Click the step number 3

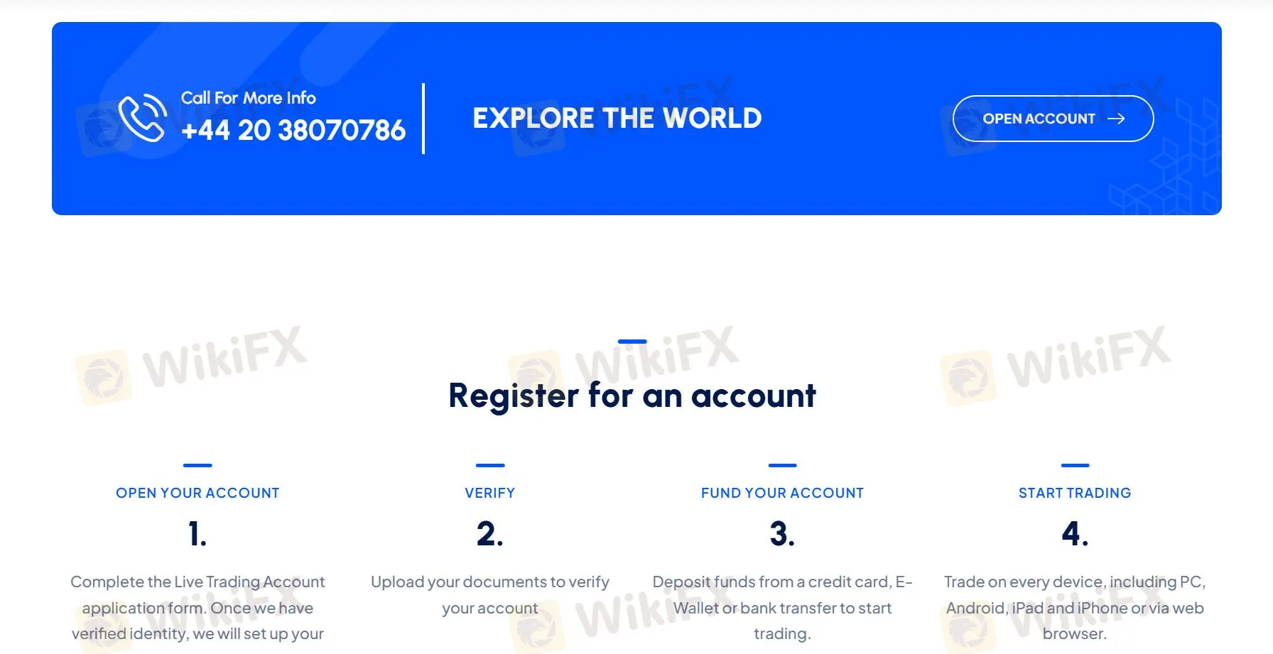(x=782, y=534)
